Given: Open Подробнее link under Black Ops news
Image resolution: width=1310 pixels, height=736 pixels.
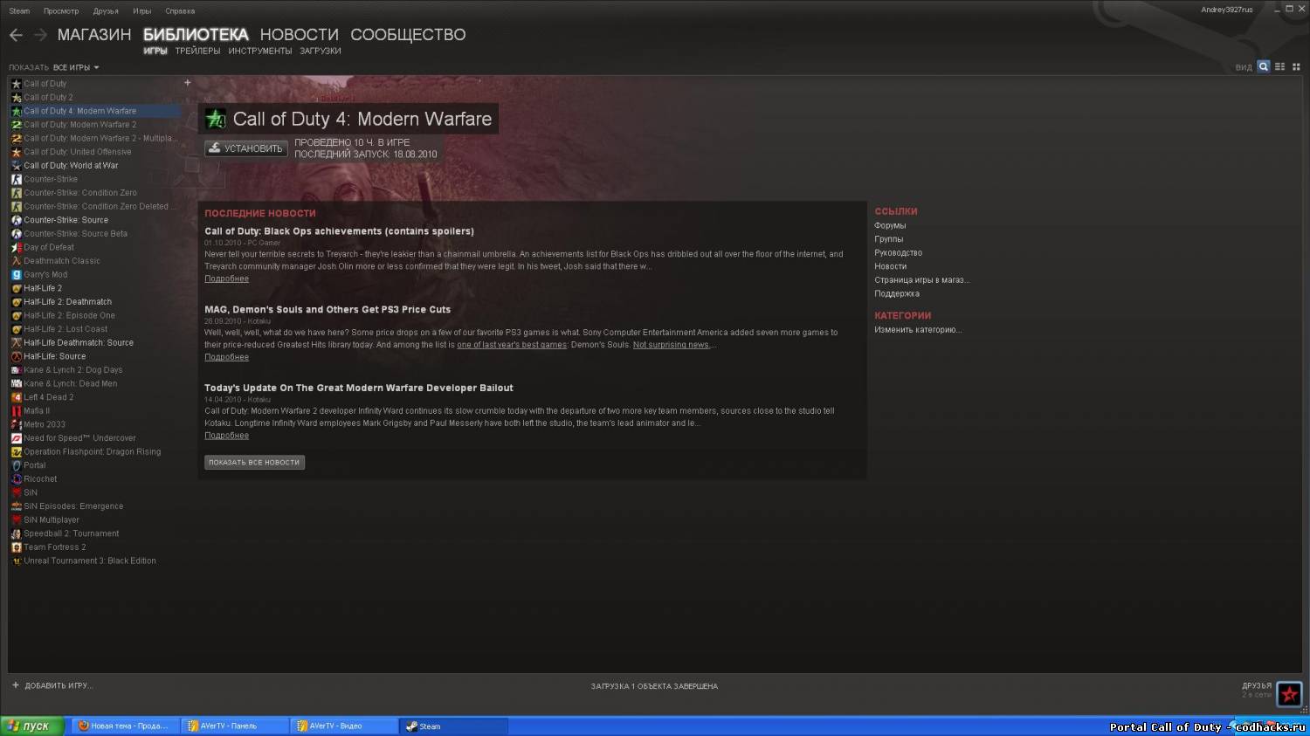Looking at the screenshot, I should (226, 279).
